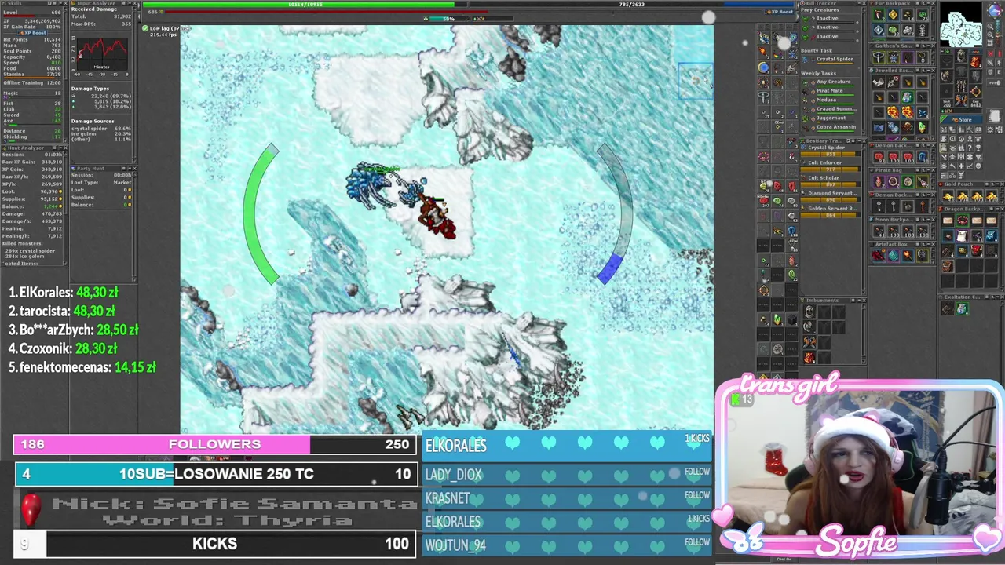
Task: Minimize the Hunt Analyser panel
Action: (59, 148)
